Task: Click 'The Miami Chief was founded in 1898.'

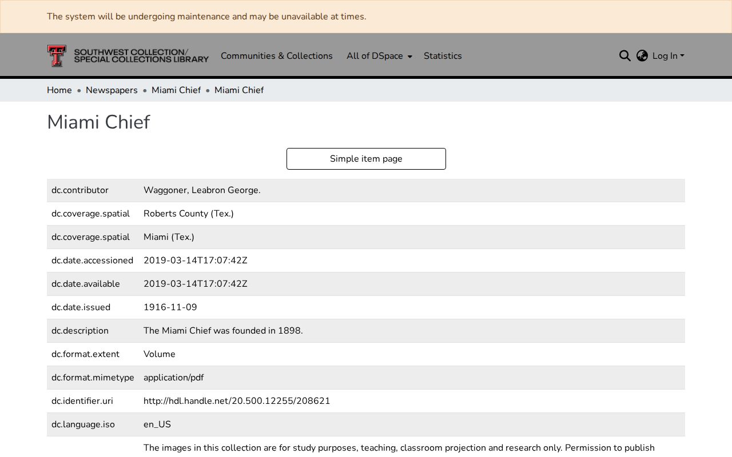Action: coord(223,331)
